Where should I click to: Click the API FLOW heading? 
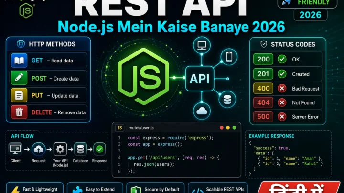(22, 136)
